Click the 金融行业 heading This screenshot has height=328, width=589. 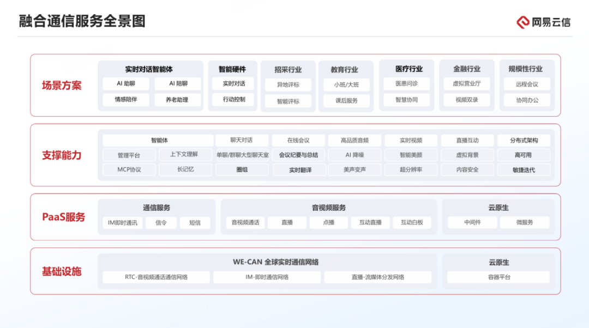(466, 69)
